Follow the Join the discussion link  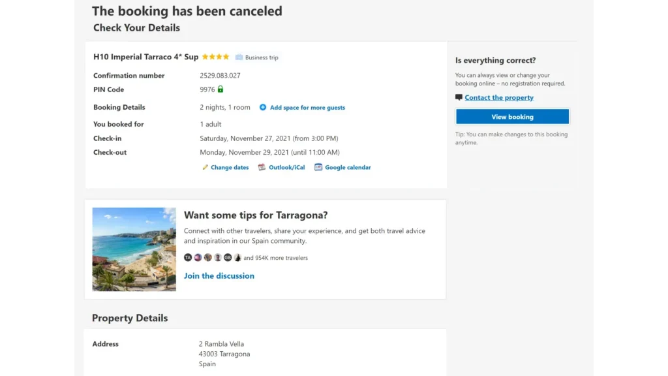219,276
